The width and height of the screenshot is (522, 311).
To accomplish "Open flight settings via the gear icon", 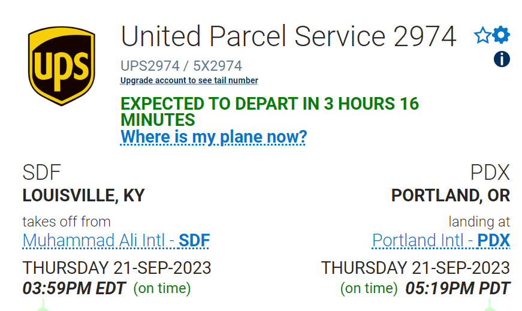I will [501, 35].
